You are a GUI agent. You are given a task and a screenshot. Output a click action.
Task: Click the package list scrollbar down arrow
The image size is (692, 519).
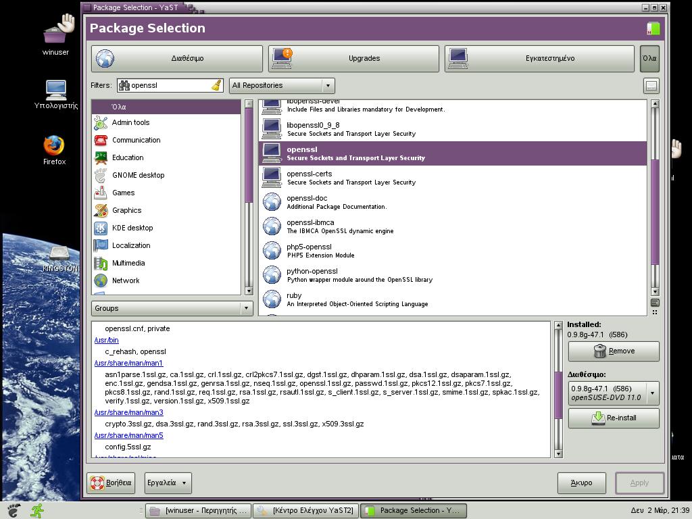[655, 292]
